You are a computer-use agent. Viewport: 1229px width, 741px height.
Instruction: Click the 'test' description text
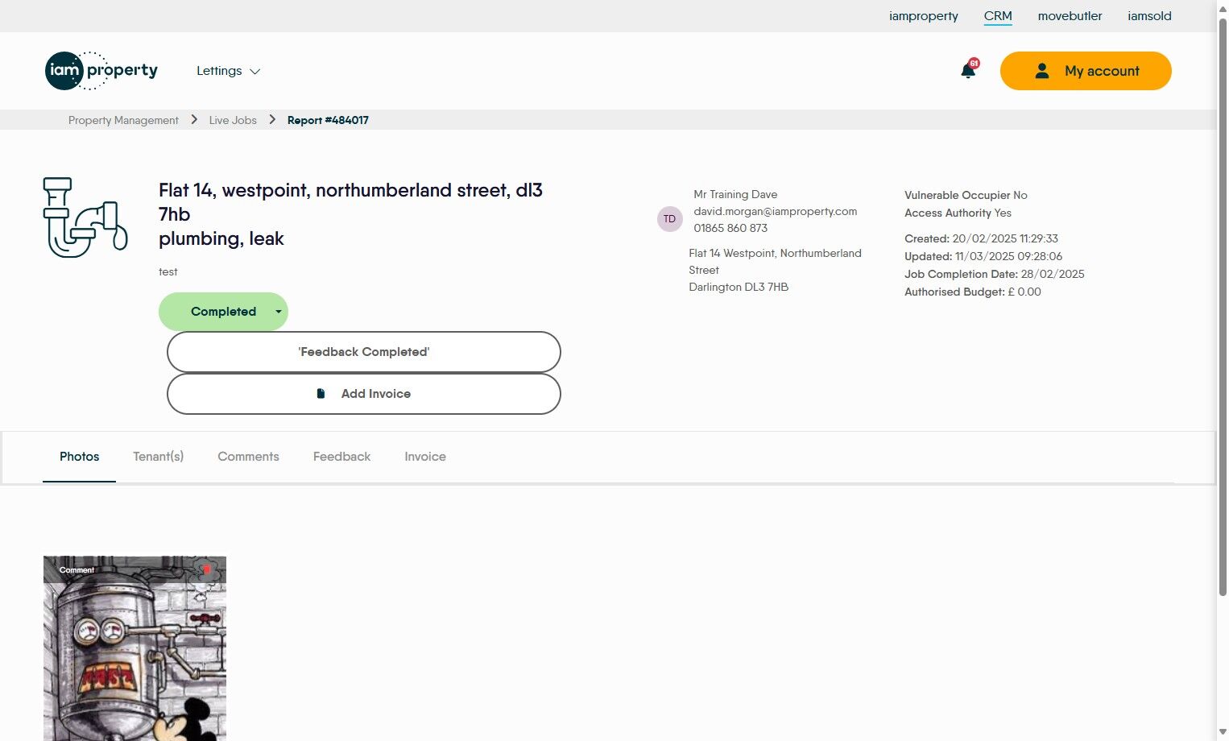pos(168,271)
